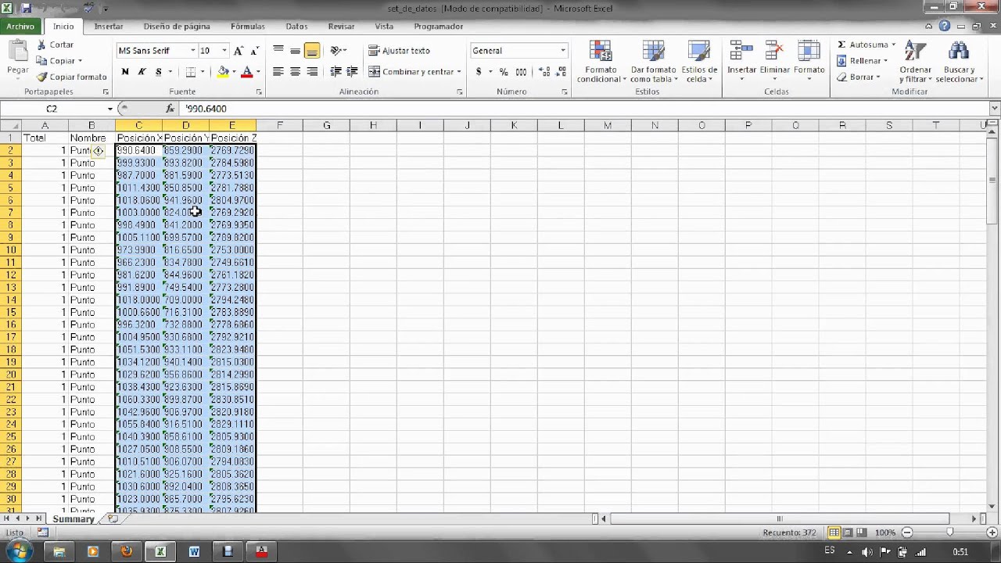Image resolution: width=1001 pixels, height=563 pixels.
Task: Toggle Ajustar texto wrap
Action: [x=399, y=51]
